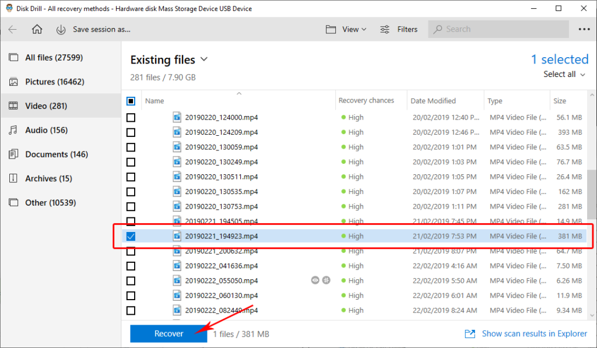Click the preview eye icon on 20190222_055050.mp4
Image resolution: width=597 pixels, height=348 pixels.
coord(315,280)
